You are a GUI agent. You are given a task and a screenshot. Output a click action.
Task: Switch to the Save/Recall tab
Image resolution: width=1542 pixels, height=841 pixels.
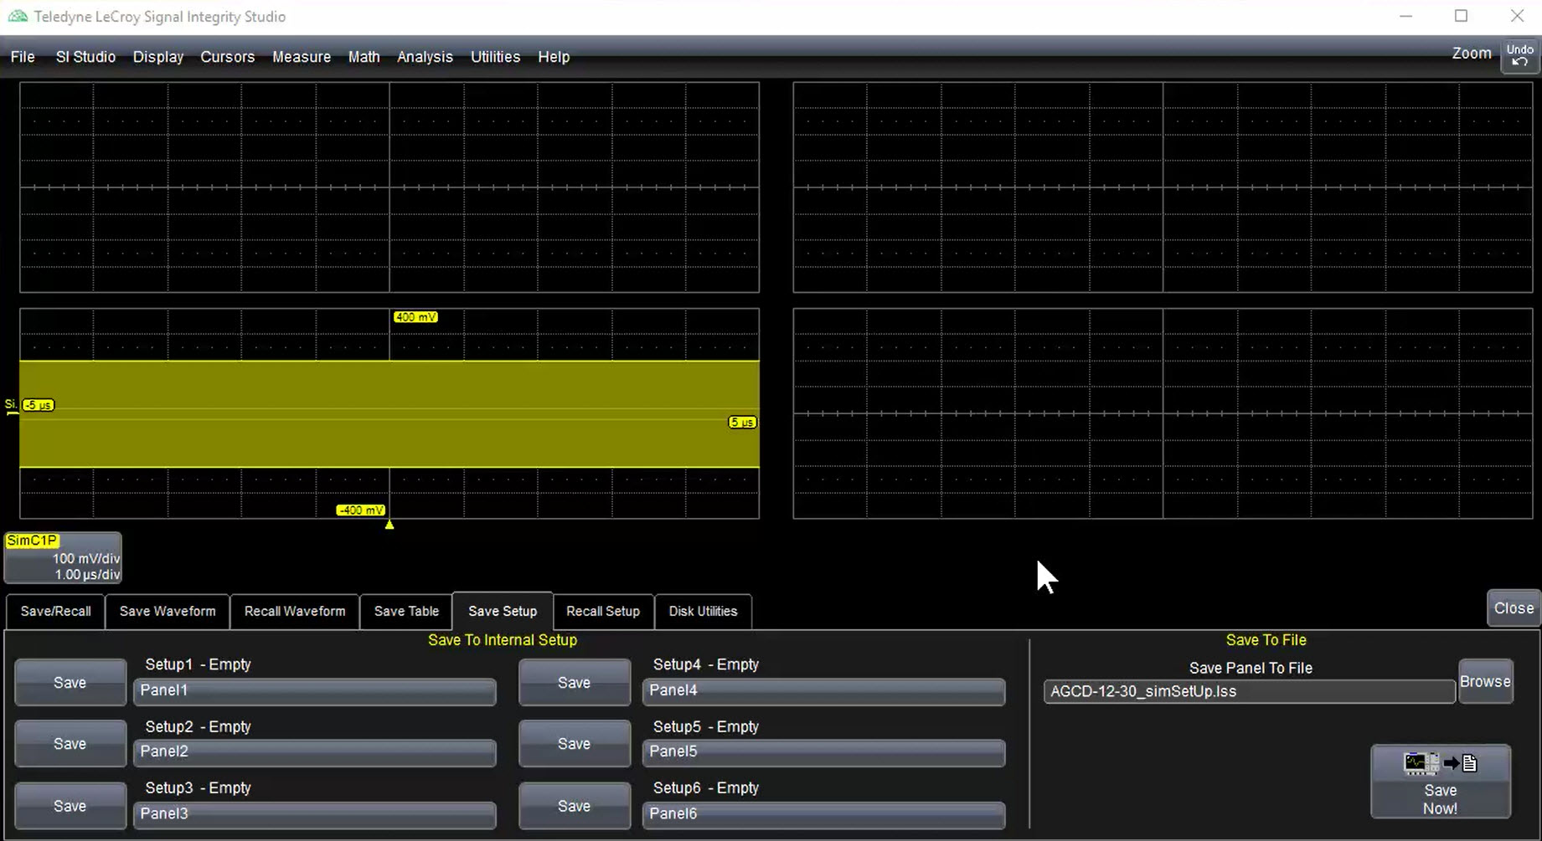tap(55, 612)
